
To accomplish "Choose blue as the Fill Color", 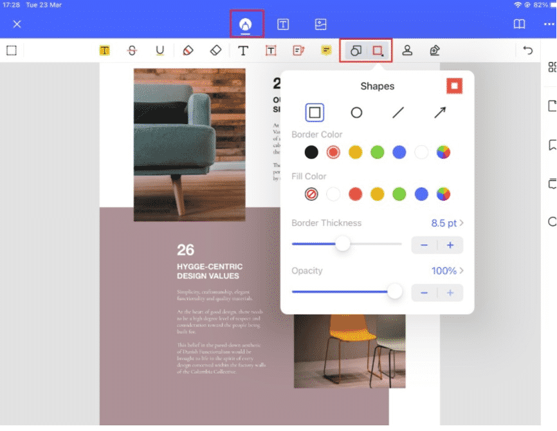I will (422, 194).
